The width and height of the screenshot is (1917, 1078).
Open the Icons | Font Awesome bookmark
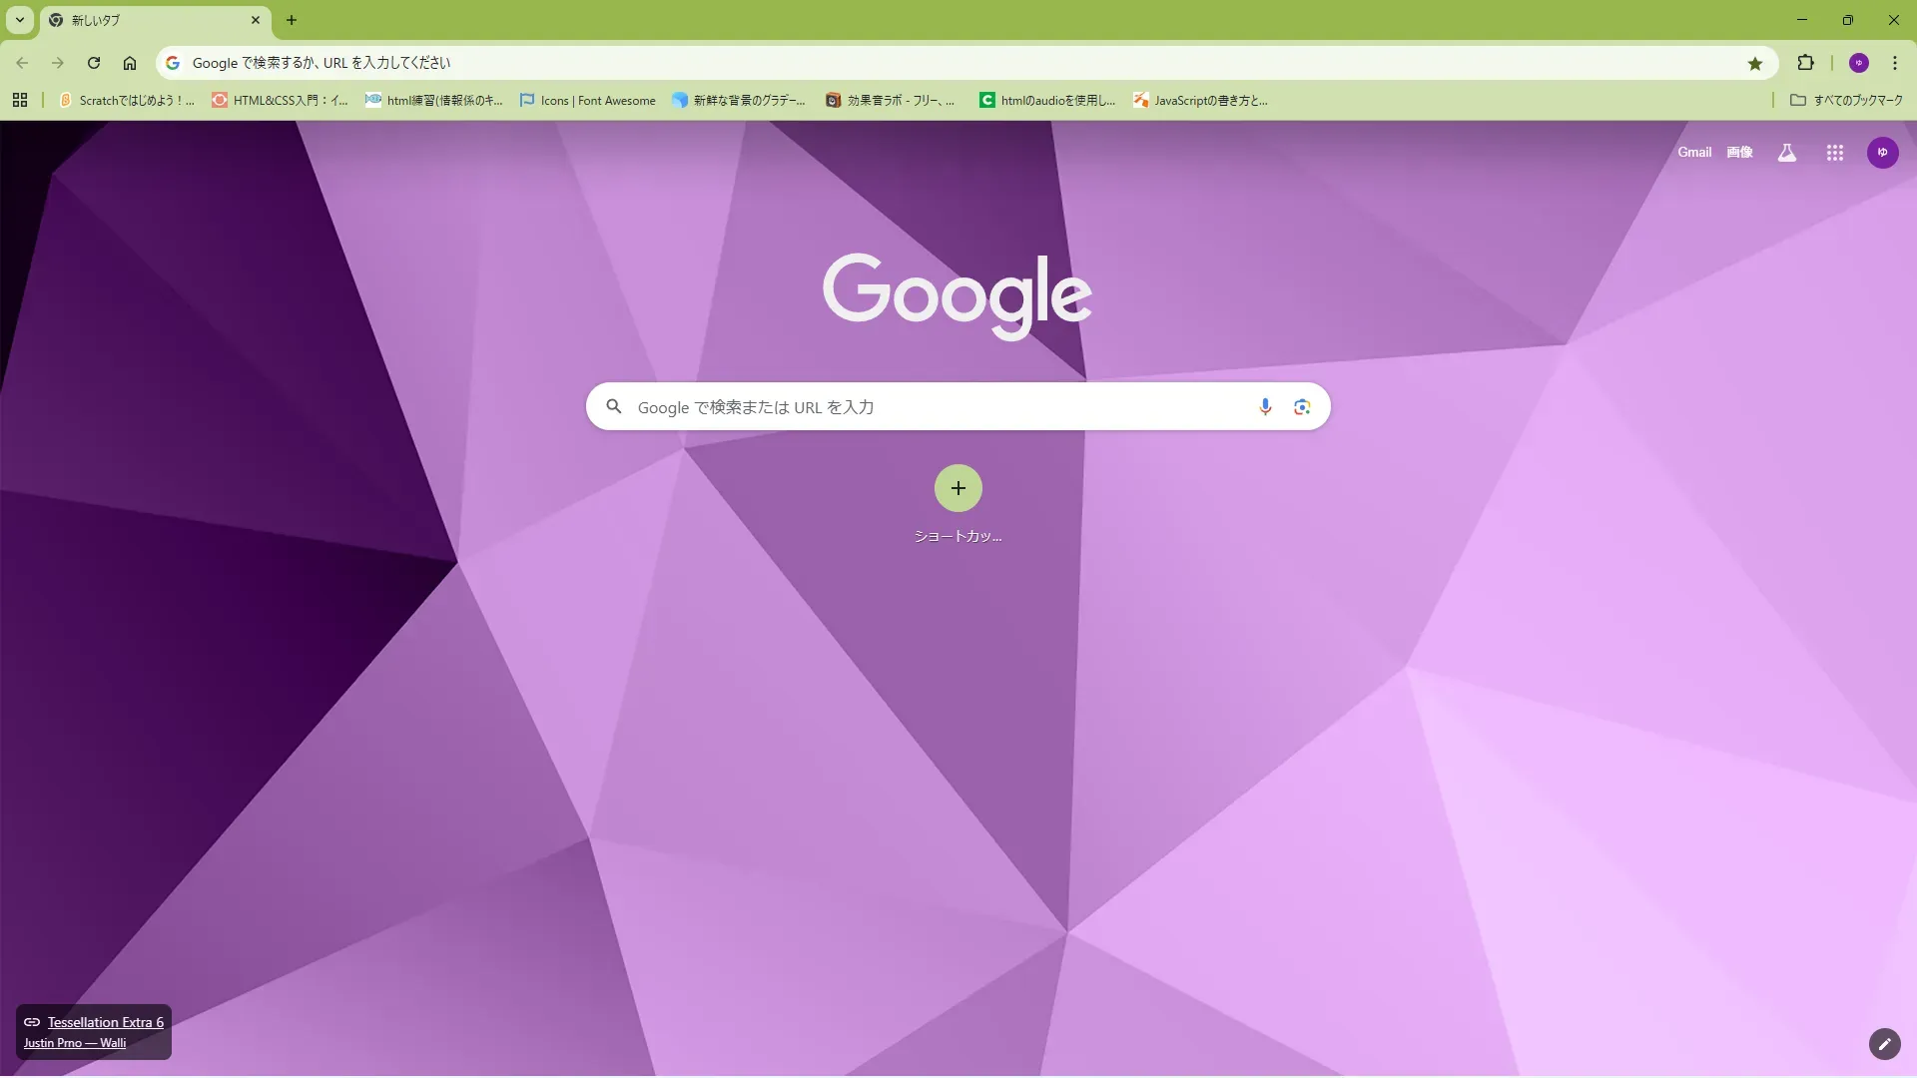point(588,100)
